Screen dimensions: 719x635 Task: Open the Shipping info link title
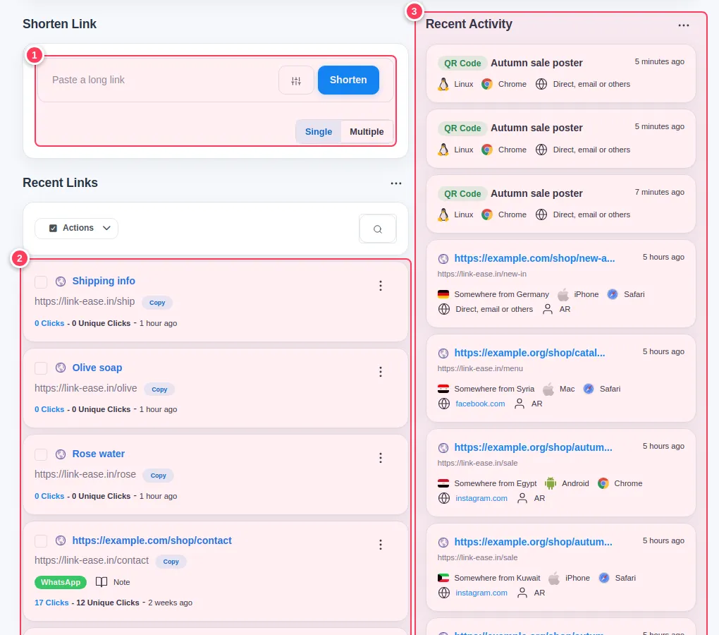point(104,281)
